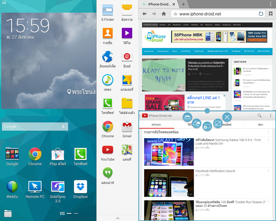Add a new Chrome tab
The image size is (276, 221).
tap(183, 4)
